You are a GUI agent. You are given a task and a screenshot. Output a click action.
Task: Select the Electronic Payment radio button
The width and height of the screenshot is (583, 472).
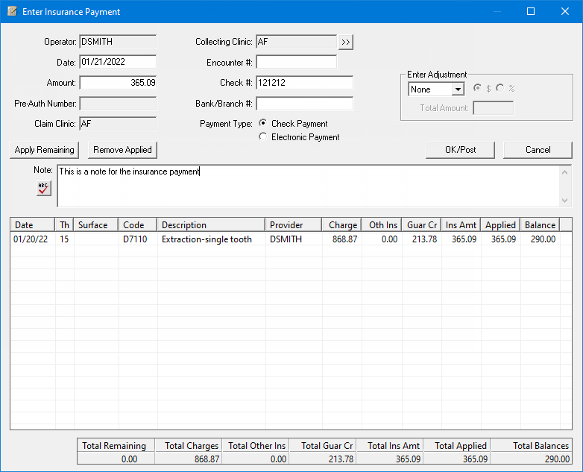click(x=262, y=137)
